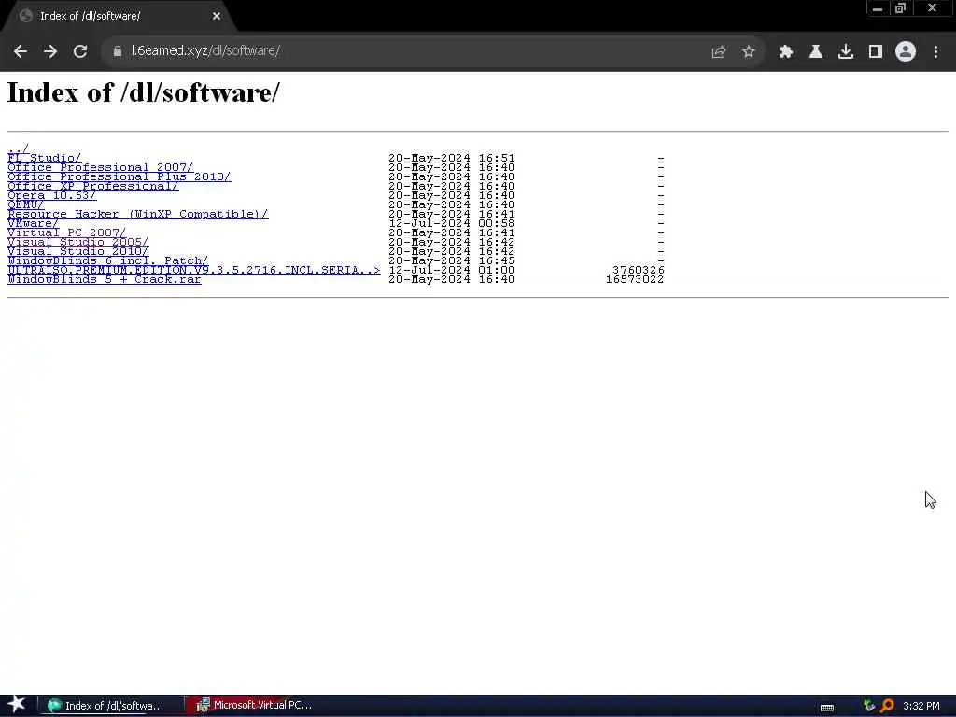Click the date 20-May-2024 16:45
The image size is (956, 717).
click(x=452, y=261)
